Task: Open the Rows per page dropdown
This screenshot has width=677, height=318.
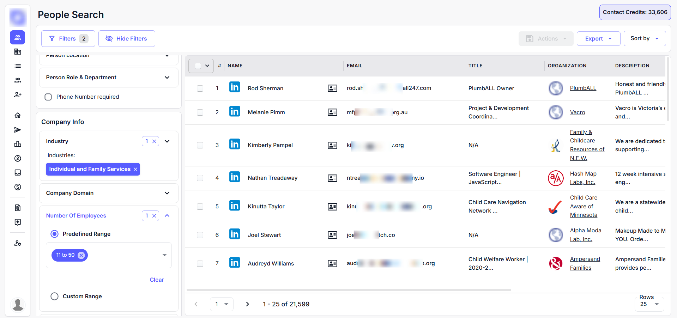Action: point(649,304)
